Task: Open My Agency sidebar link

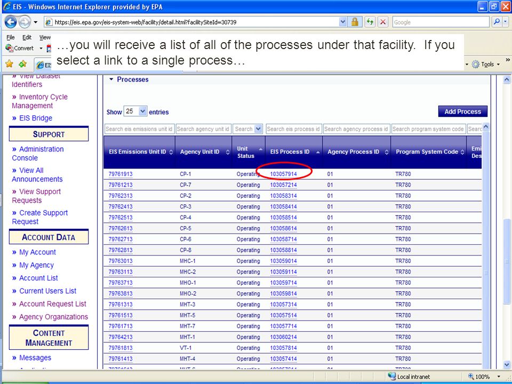Action: 36,265
